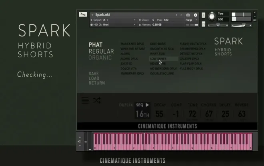Image resolution: width=264 pixels, height=166 pixels.
Task: Load next instrument with right arrow
Action: point(181,15)
